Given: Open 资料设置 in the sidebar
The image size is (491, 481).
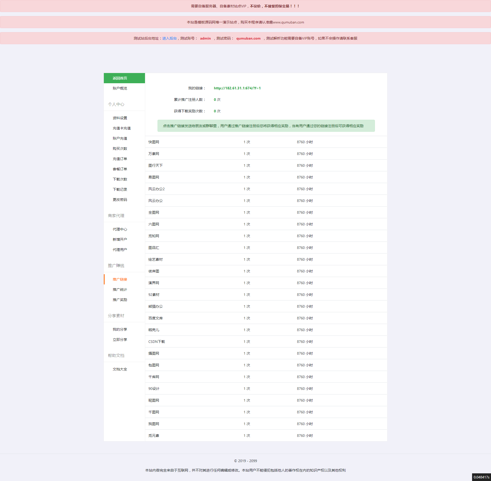Looking at the screenshot, I should click(x=120, y=118).
